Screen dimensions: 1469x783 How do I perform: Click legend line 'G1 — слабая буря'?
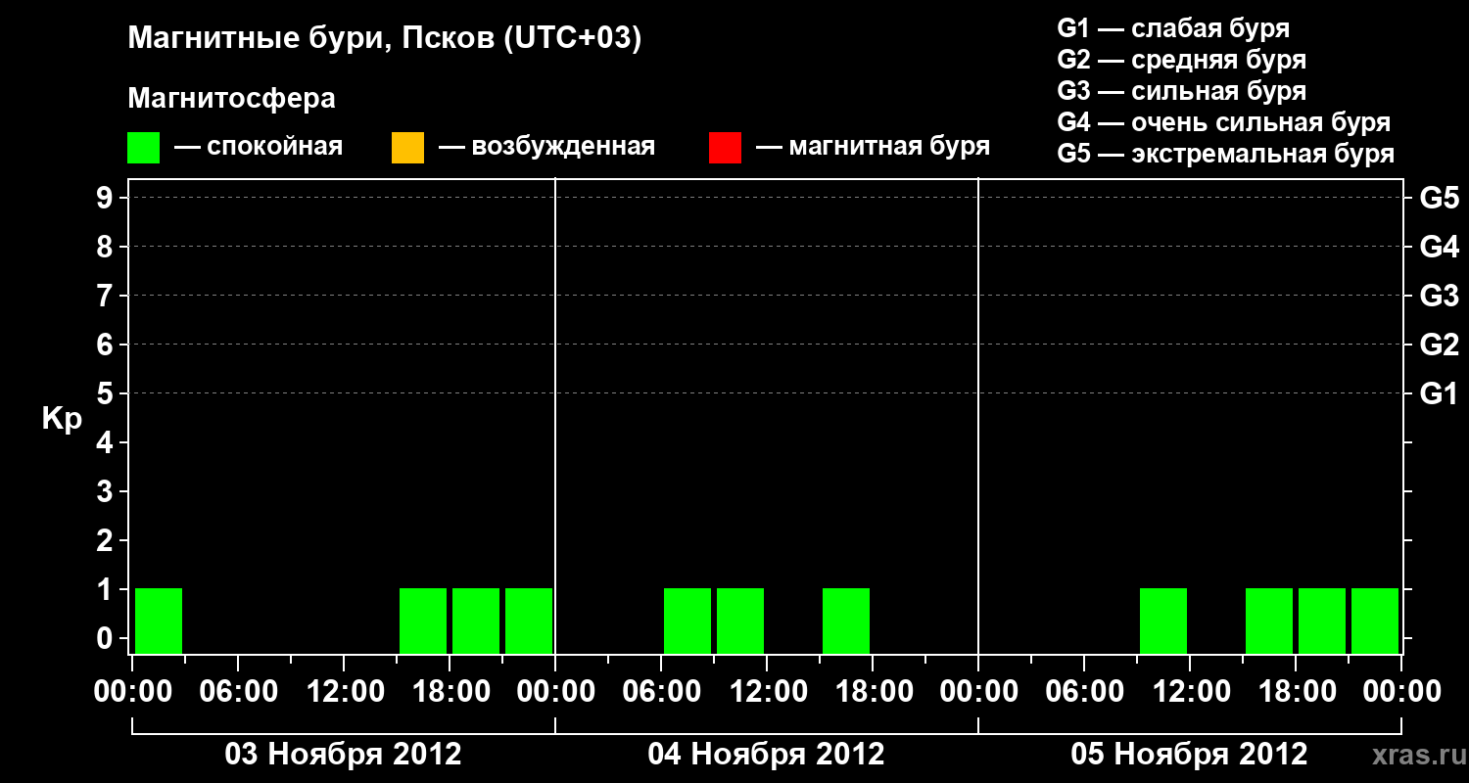click(1173, 28)
